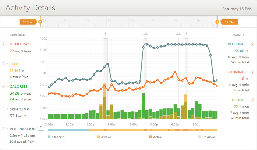Click the early afternoon biking icon
257x150 pixels.
pos(146,34)
